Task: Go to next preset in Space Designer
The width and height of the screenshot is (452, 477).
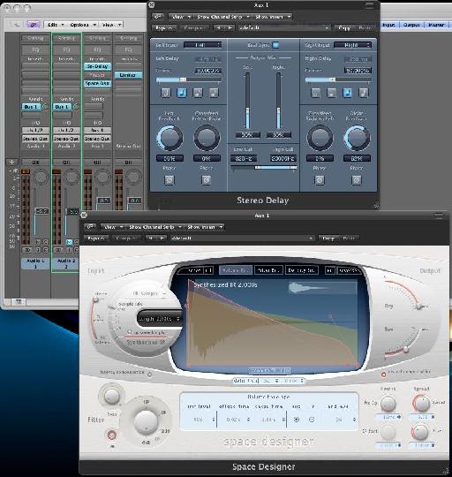Action: pos(162,238)
